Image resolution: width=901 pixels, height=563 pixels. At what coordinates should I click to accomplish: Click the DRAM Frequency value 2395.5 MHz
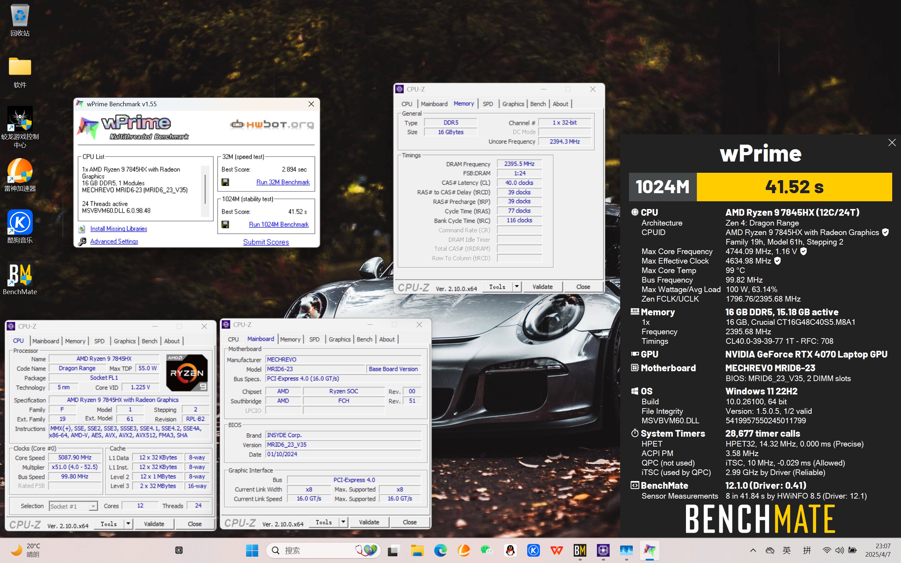[x=519, y=164]
